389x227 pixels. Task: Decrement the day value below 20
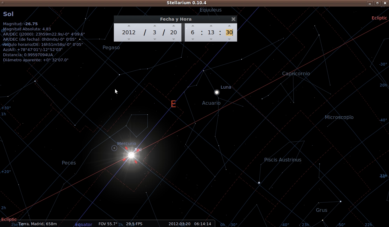[173, 39]
